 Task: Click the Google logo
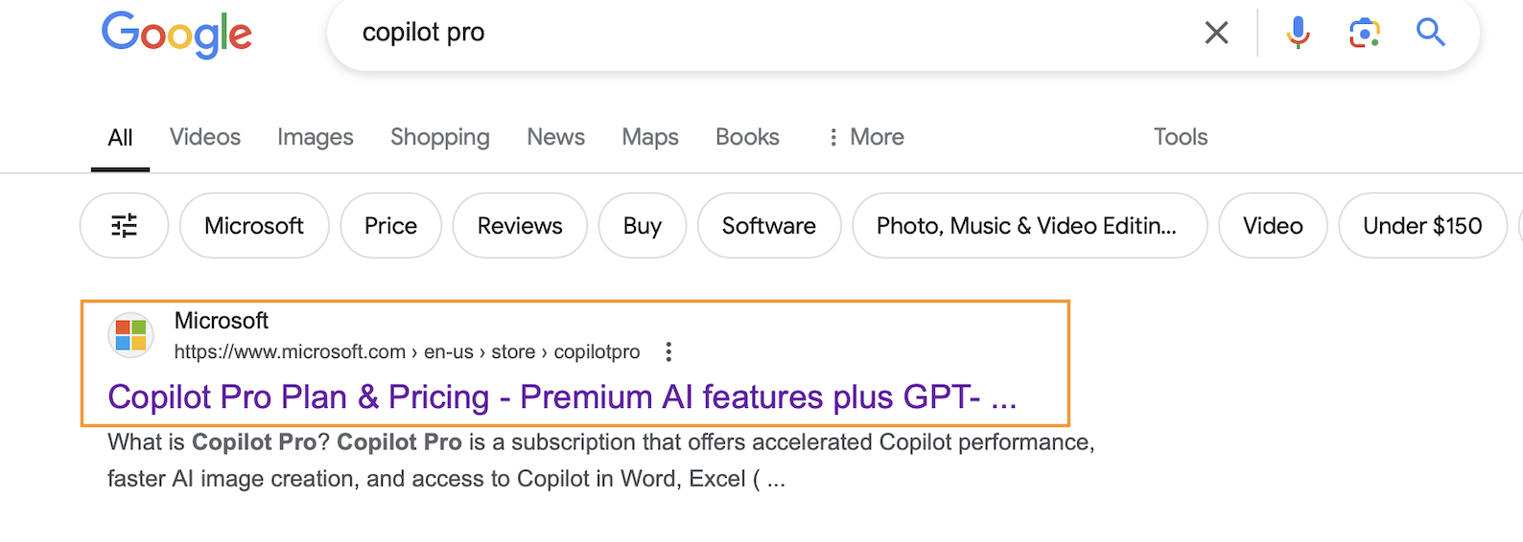[x=176, y=34]
